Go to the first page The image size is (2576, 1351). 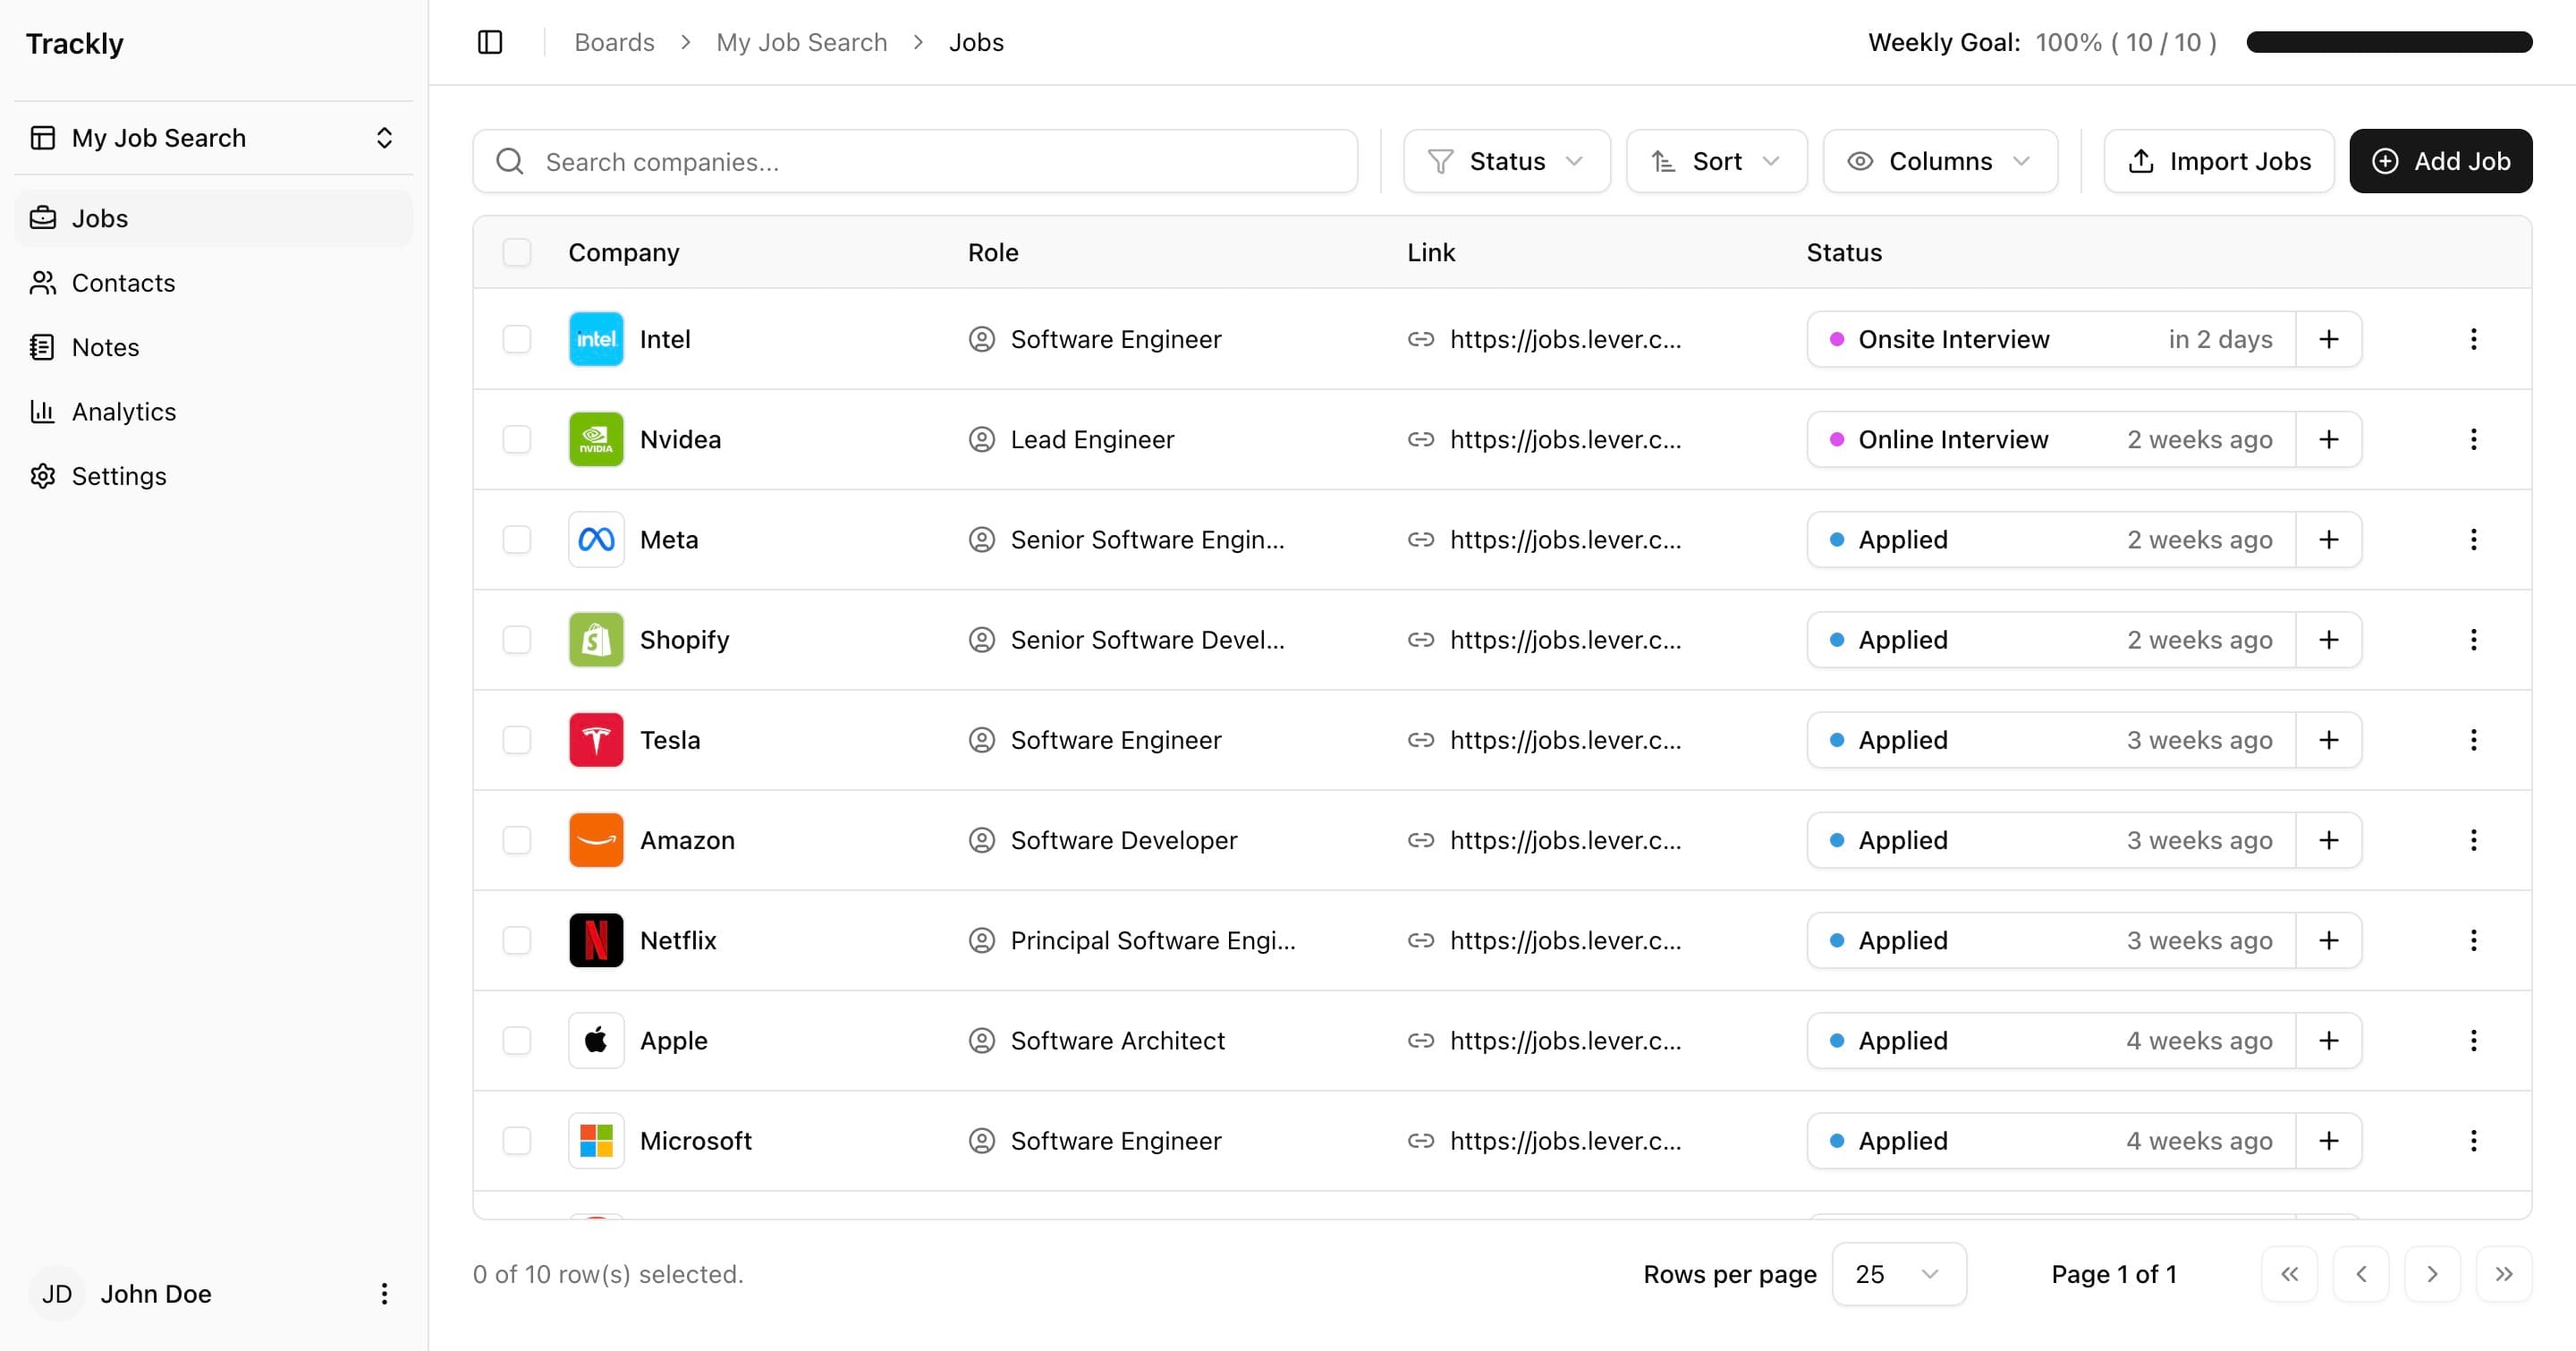[x=2289, y=1274]
